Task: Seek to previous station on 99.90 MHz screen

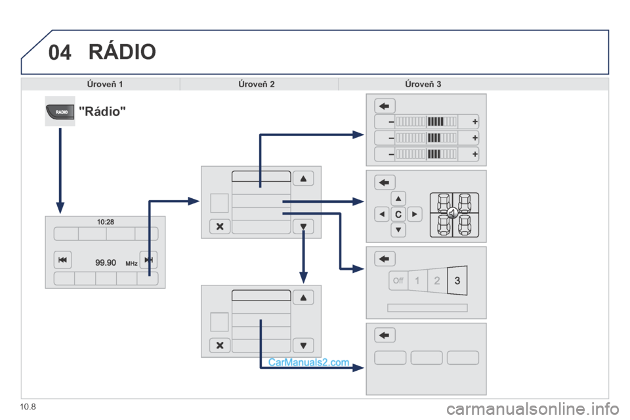Action: pos(63,260)
